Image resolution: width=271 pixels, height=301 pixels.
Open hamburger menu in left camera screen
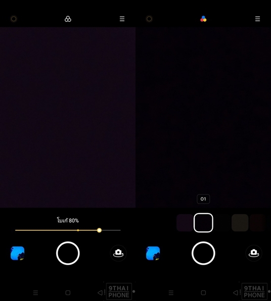coord(122,19)
